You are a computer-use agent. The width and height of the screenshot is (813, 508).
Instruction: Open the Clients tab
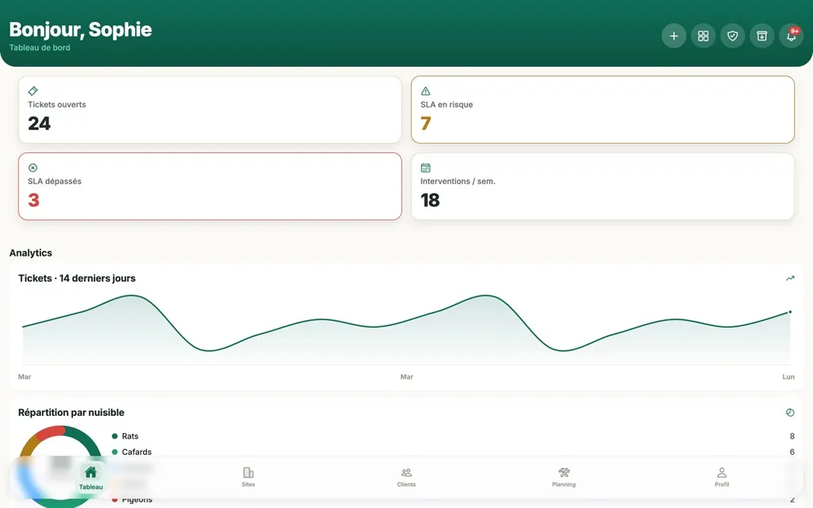[406, 477]
